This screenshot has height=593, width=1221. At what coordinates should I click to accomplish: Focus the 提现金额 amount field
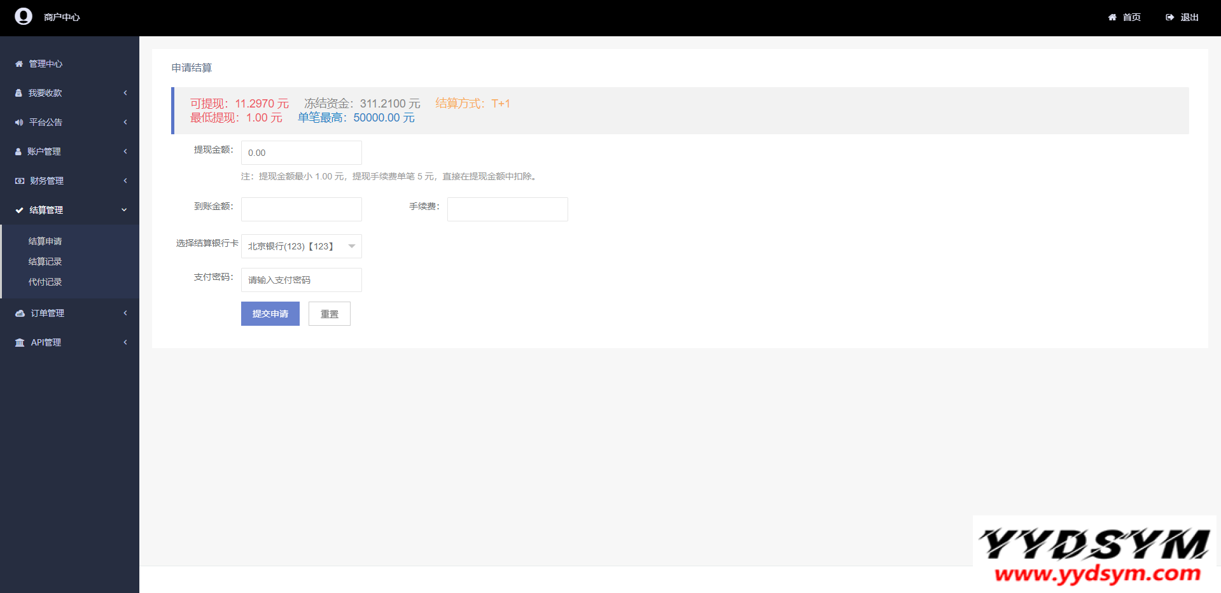[301, 153]
